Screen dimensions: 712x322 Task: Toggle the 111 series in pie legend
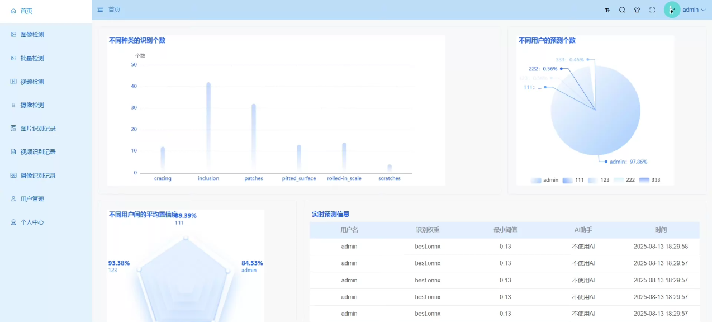(x=573, y=180)
